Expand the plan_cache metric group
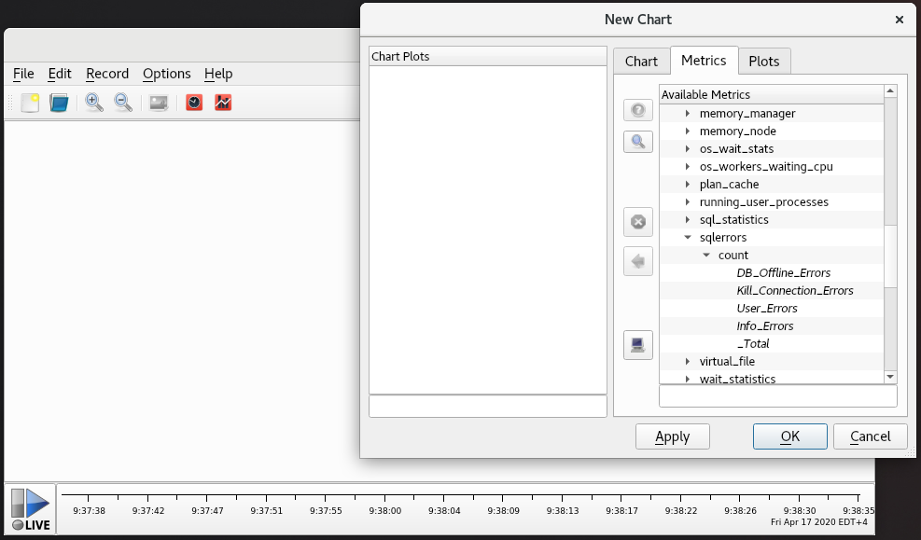 (688, 185)
